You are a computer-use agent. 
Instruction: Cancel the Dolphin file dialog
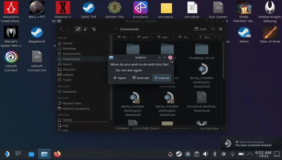(x=162, y=78)
